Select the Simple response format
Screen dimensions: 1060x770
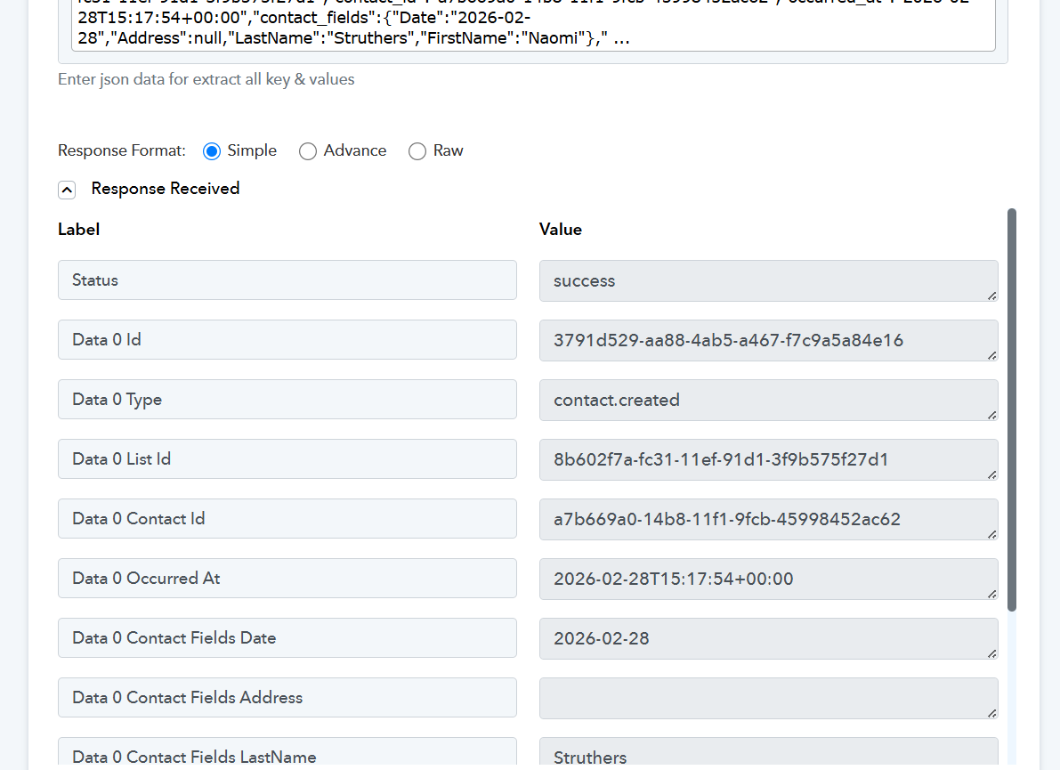click(212, 151)
